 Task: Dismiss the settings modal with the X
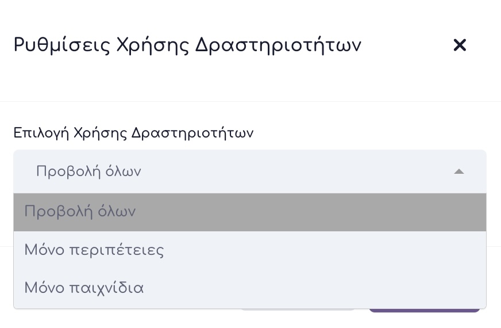tap(459, 45)
